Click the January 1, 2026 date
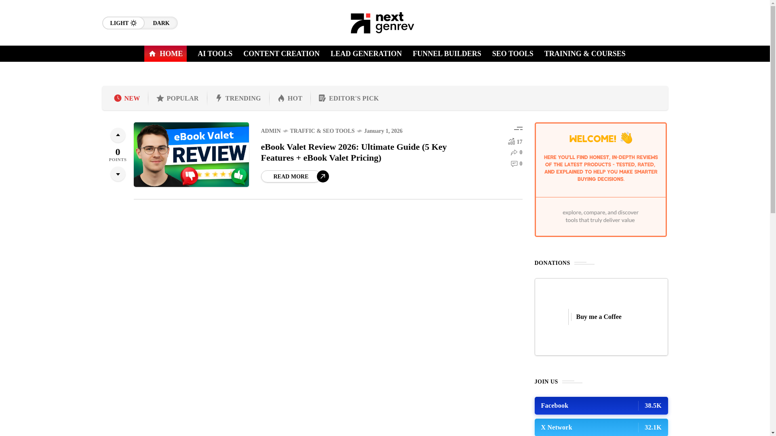776x436 pixels. tap(383, 131)
